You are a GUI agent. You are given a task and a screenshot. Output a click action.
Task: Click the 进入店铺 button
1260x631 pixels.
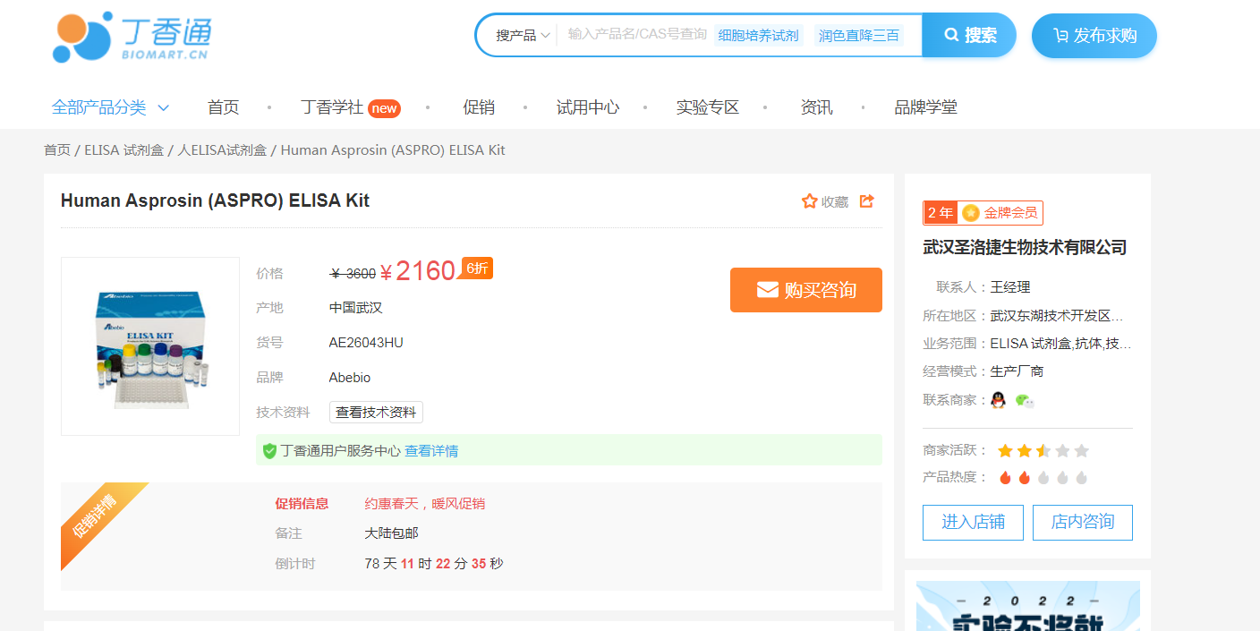tap(973, 523)
